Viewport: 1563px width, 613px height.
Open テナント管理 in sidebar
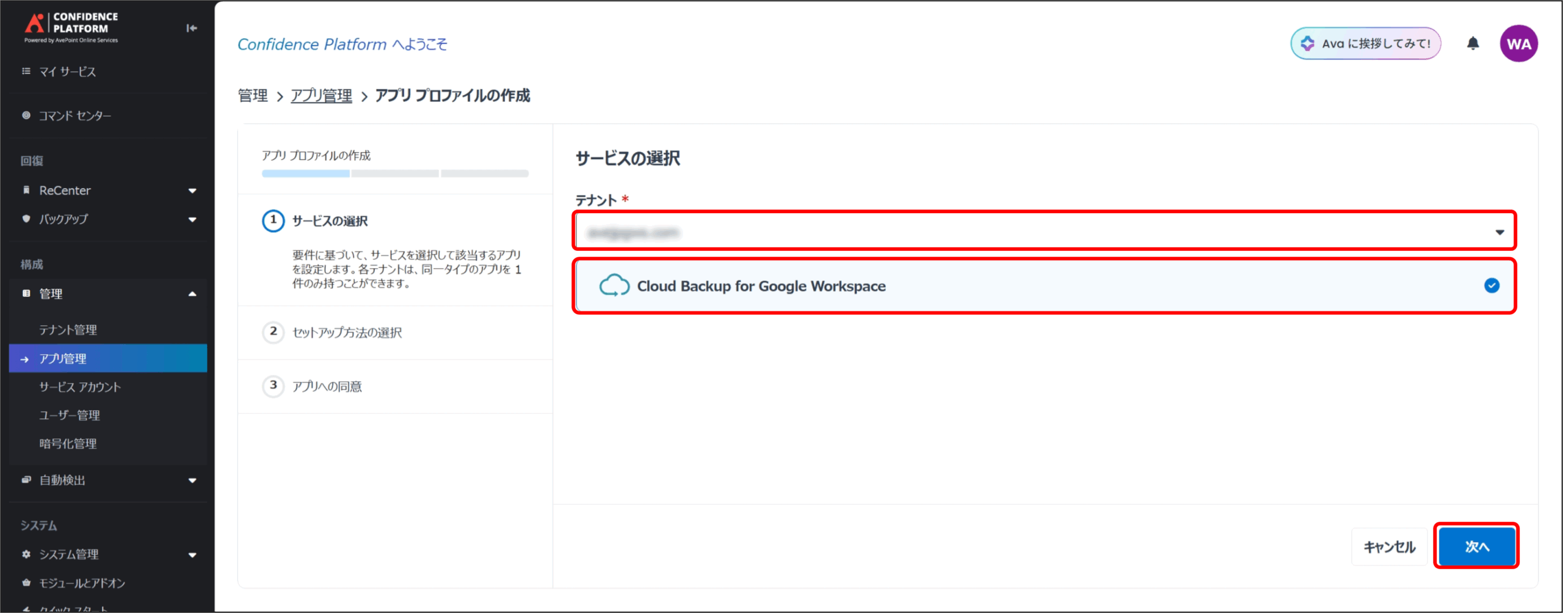pos(68,330)
